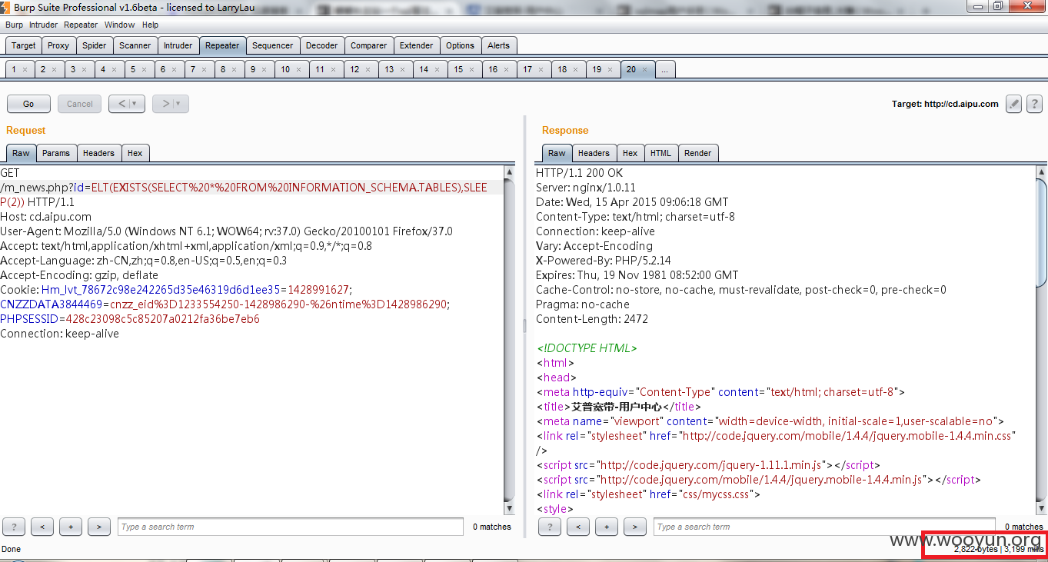Viewport: 1048px width, 562px height.
Task: Click the X-Powered-By: PHP/5.2.14 line
Action: tap(604, 261)
